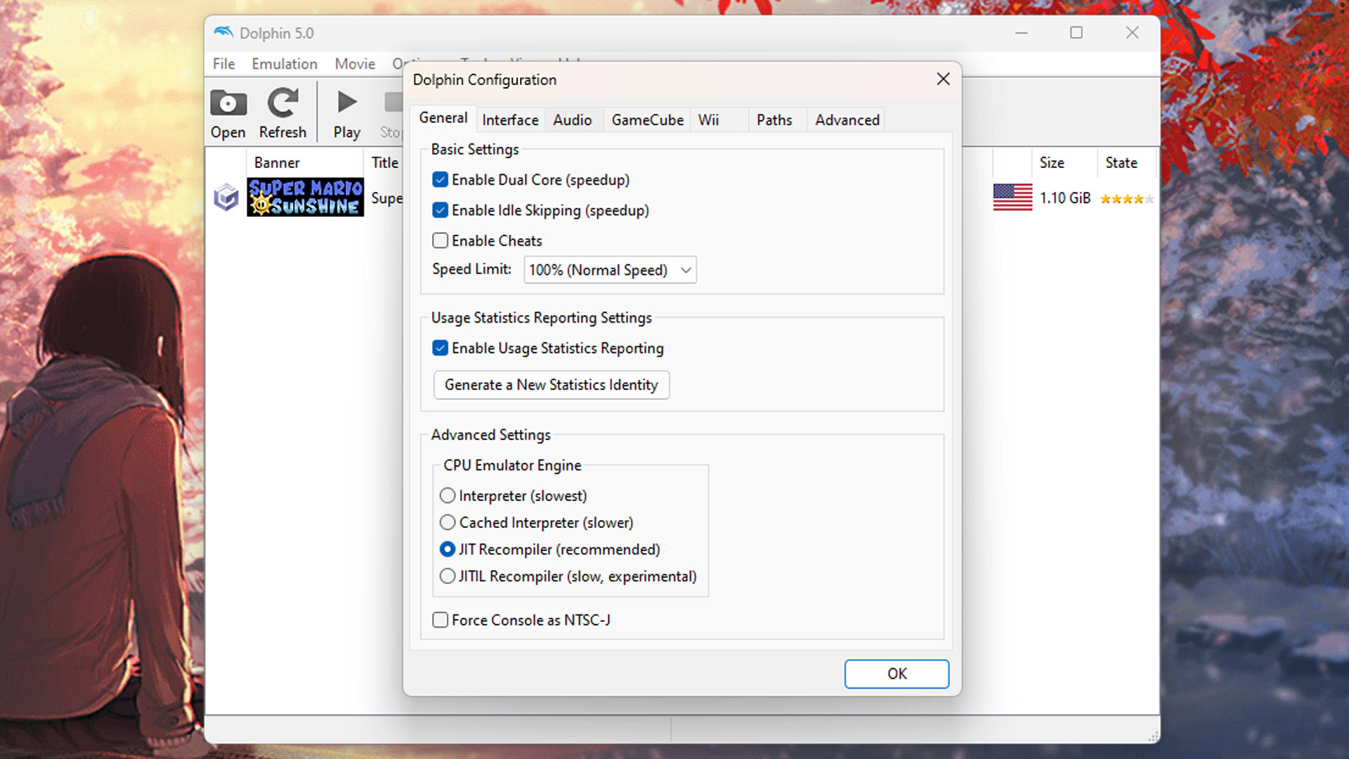Uncheck Enable Idle Skipping
The width and height of the screenshot is (1349, 759).
click(x=441, y=210)
